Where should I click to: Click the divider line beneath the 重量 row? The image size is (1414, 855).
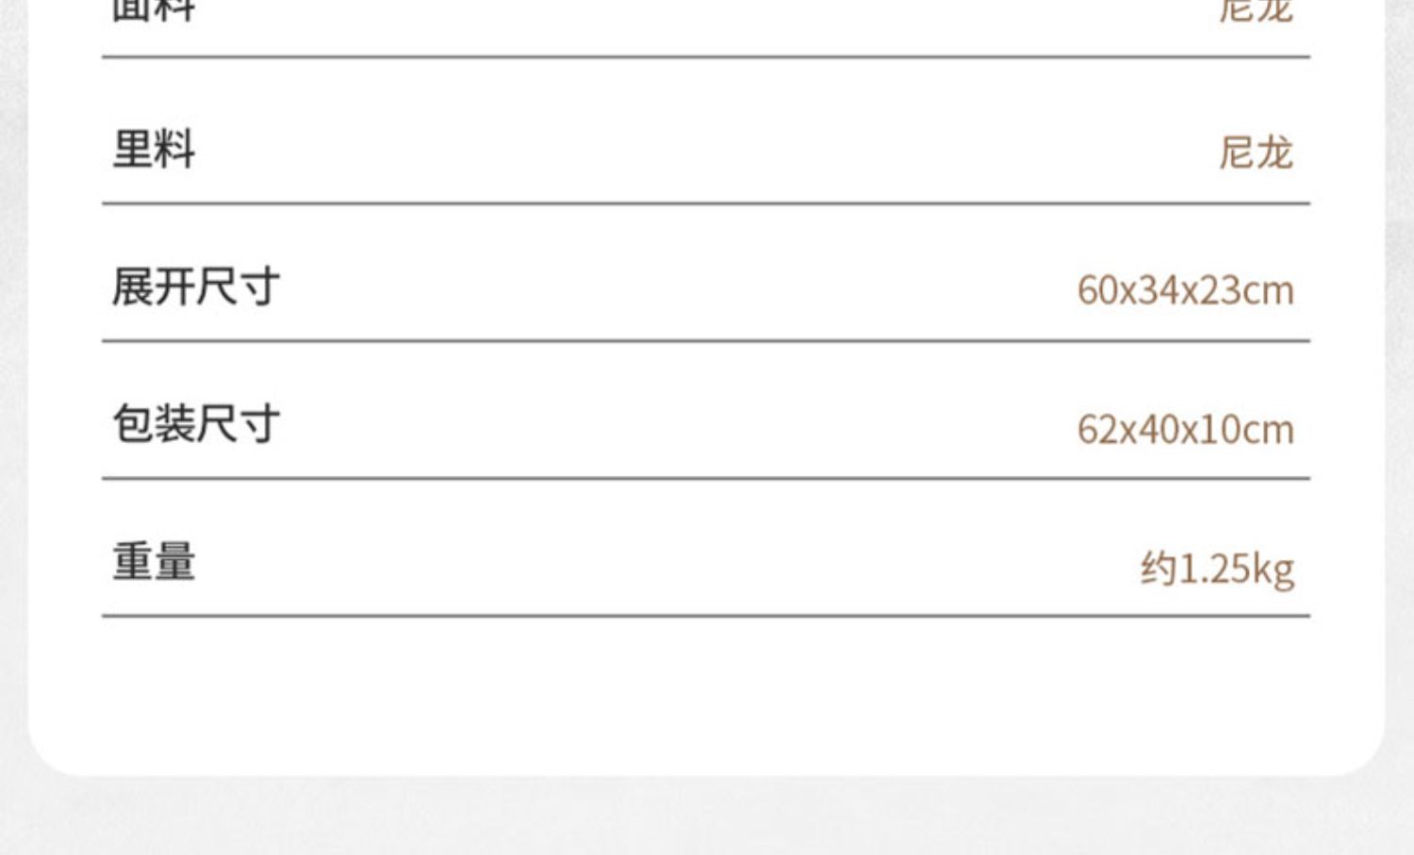pos(705,616)
